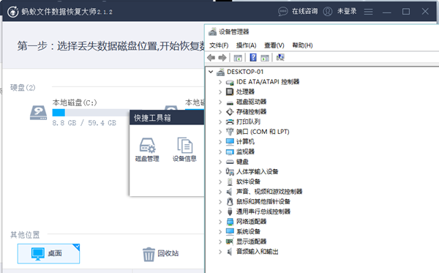Select the 计算机 tree item
439x273 pixels.
click(245, 142)
